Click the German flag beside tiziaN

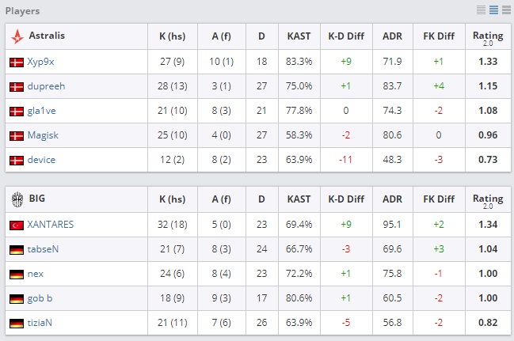[17, 323]
